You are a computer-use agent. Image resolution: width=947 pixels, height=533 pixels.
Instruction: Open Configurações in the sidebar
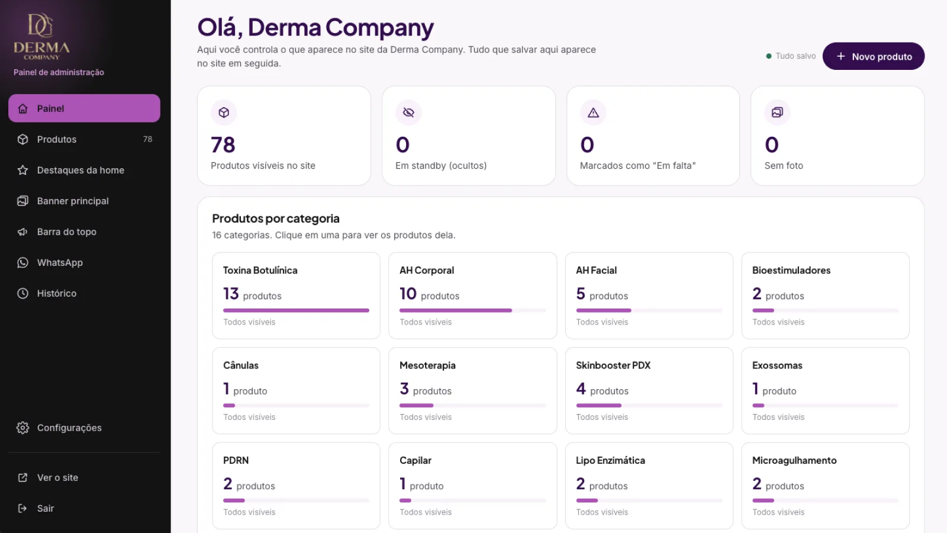(x=84, y=428)
